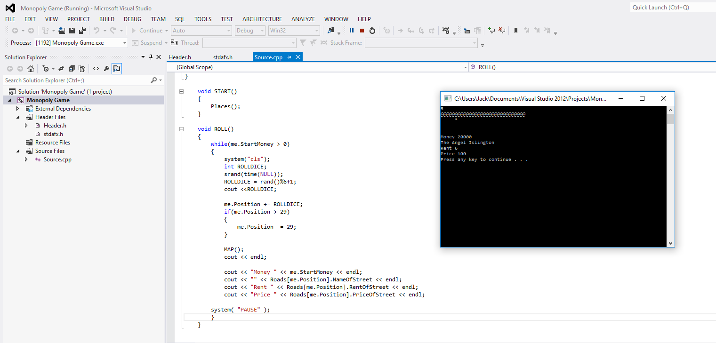Switch to the Header.h tab
The height and width of the screenshot is (343, 716).
180,57
